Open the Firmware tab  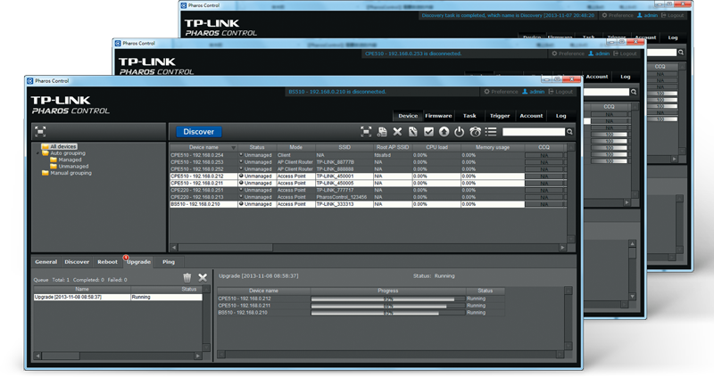[x=438, y=116]
